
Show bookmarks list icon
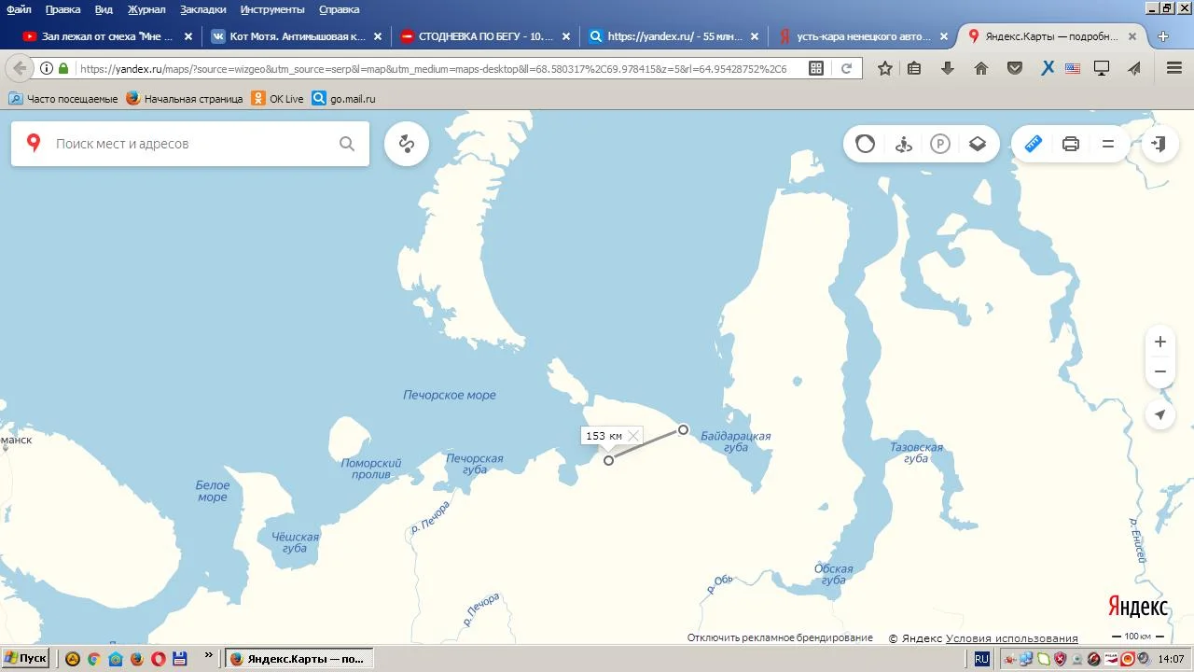click(x=914, y=68)
